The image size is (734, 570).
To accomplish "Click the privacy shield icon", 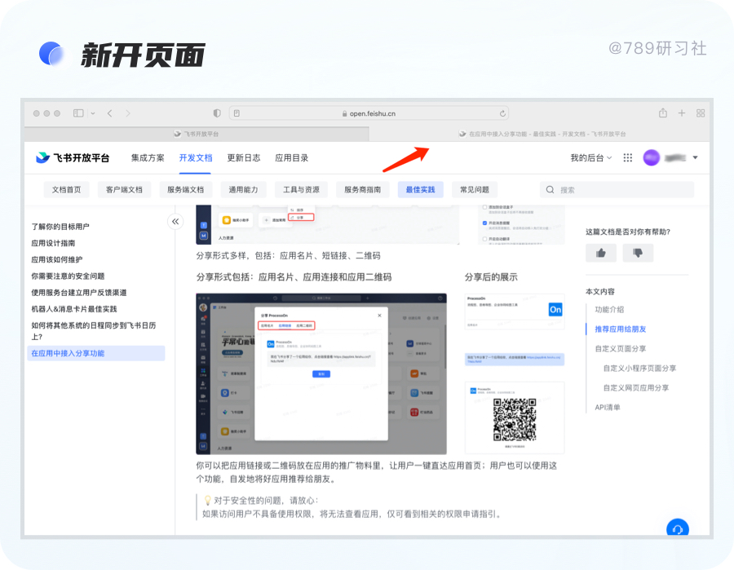I will pyautogui.click(x=217, y=113).
